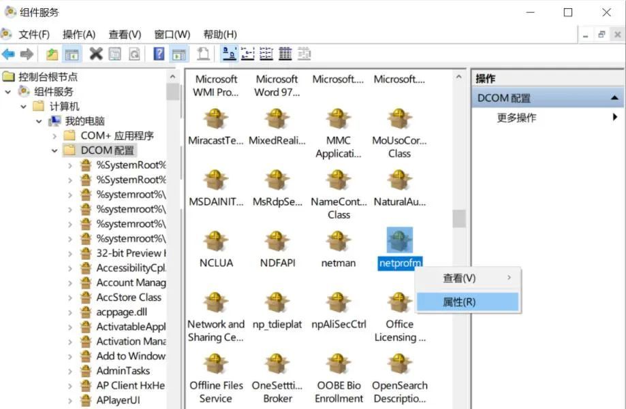
Task: Switch to the Detail view toolbar icon
Action: tap(285, 54)
